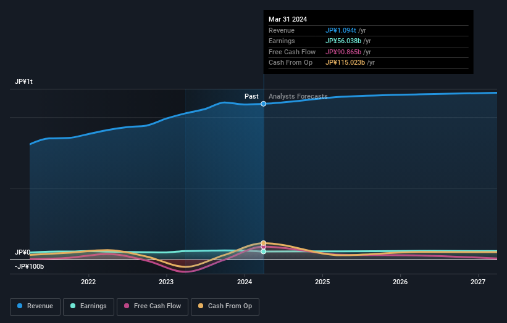Screen dimensions: 507x323
Task: Select the blue Revenue data point marker
Action: tap(264, 104)
